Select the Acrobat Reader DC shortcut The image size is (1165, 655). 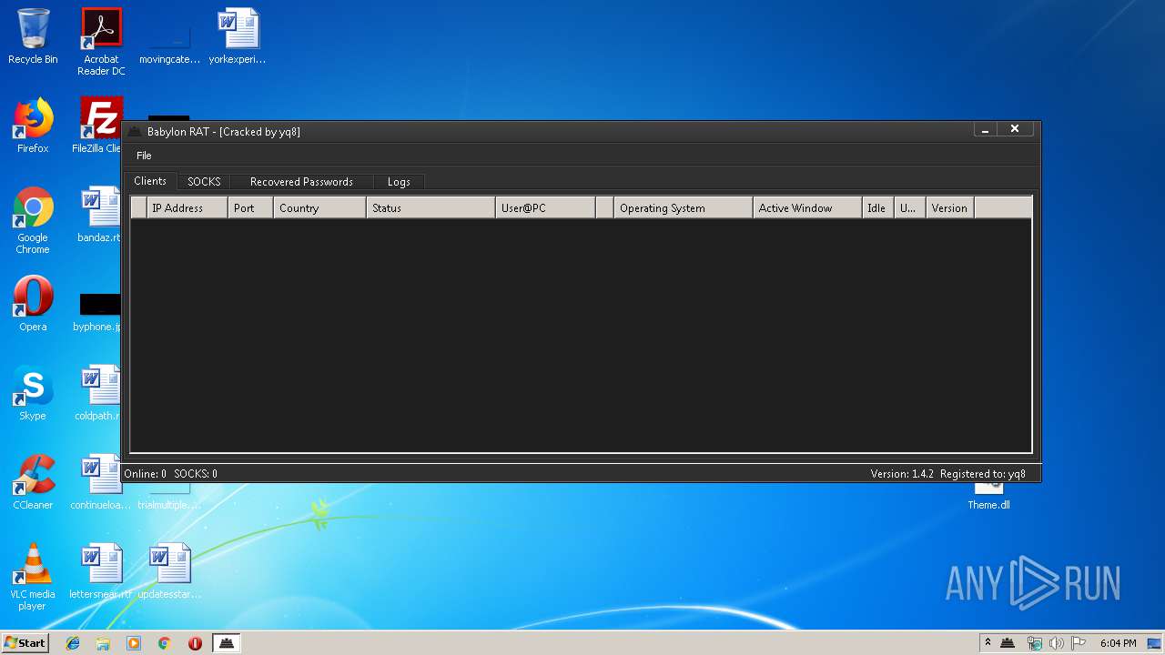coord(101,42)
